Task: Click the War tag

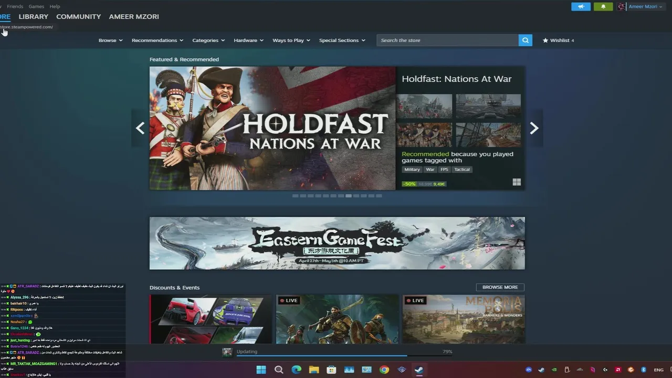Action: 430,170
